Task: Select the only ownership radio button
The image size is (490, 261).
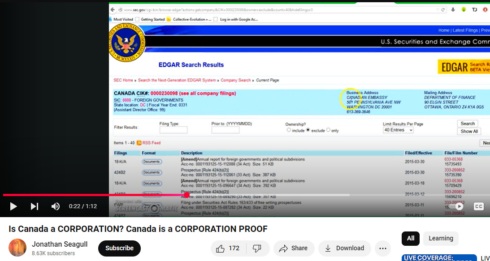Action: point(328,130)
